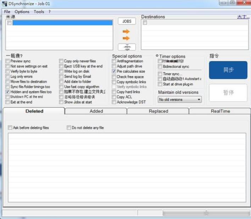Enable Copy only newer files
Viewport: 251px width, 219px height.
pos(61,61)
